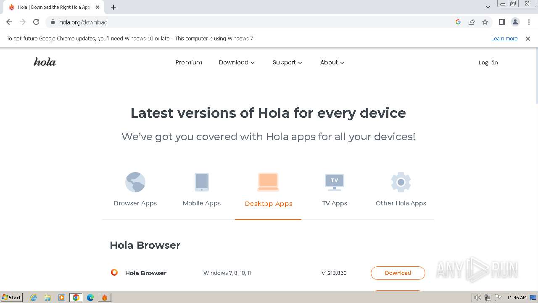
Task: Share this page icon
Action: (x=472, y=22)
